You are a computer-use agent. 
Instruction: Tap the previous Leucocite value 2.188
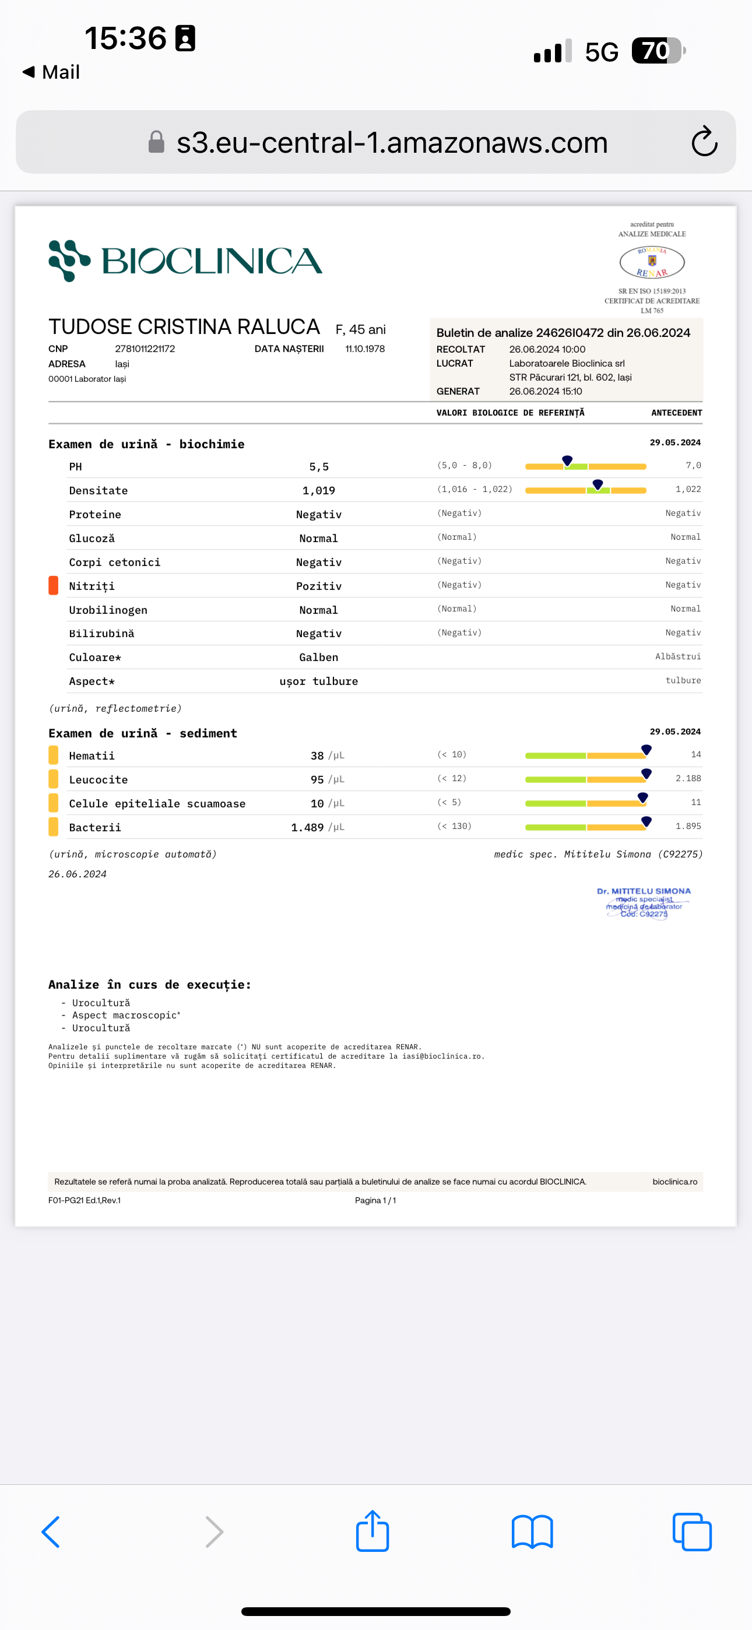688,778
